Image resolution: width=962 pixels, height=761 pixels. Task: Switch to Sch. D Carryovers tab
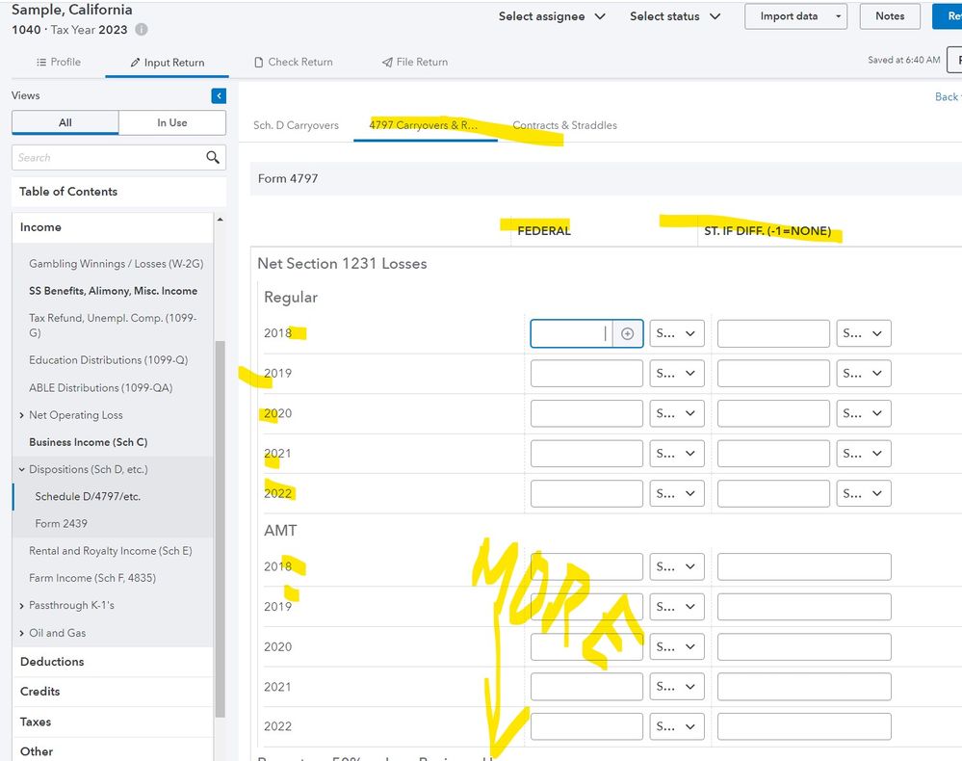[x=296, y=125]
